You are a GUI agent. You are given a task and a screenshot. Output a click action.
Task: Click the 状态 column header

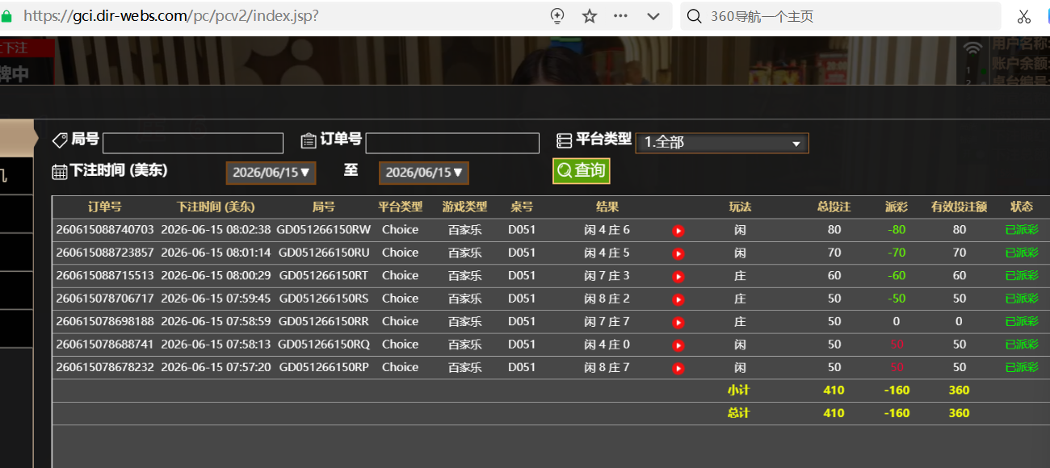tap(1022, 207)
